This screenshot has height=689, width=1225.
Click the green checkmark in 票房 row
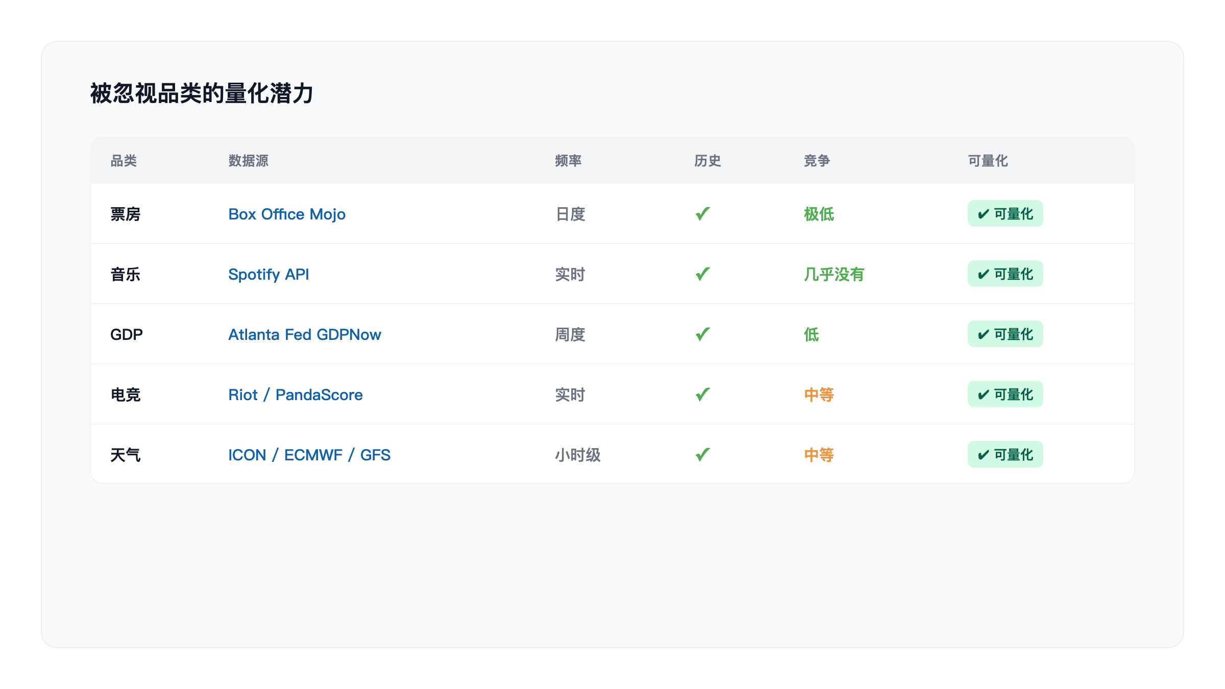(703, 214)
